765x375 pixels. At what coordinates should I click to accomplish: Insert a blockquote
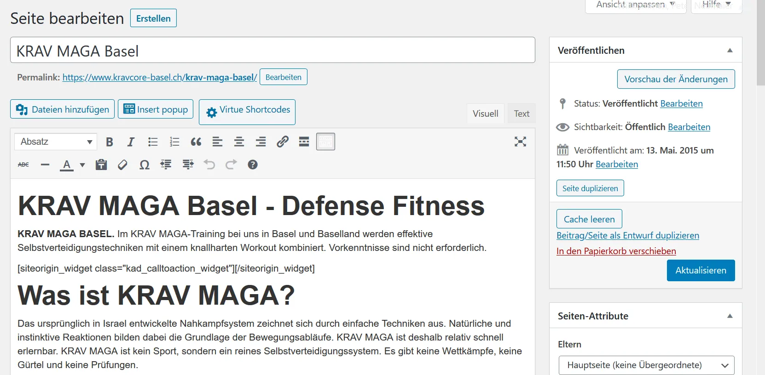click(x=196, y=142)
